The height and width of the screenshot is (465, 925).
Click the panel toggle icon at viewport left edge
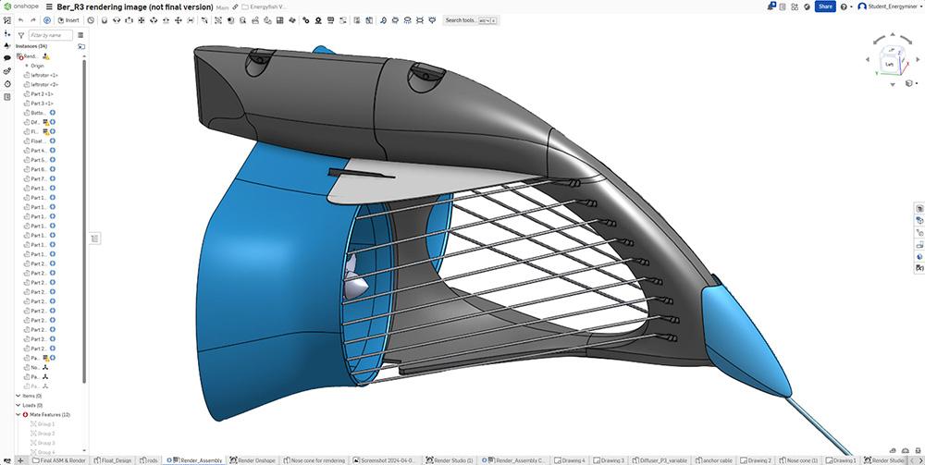pos(95,239)
